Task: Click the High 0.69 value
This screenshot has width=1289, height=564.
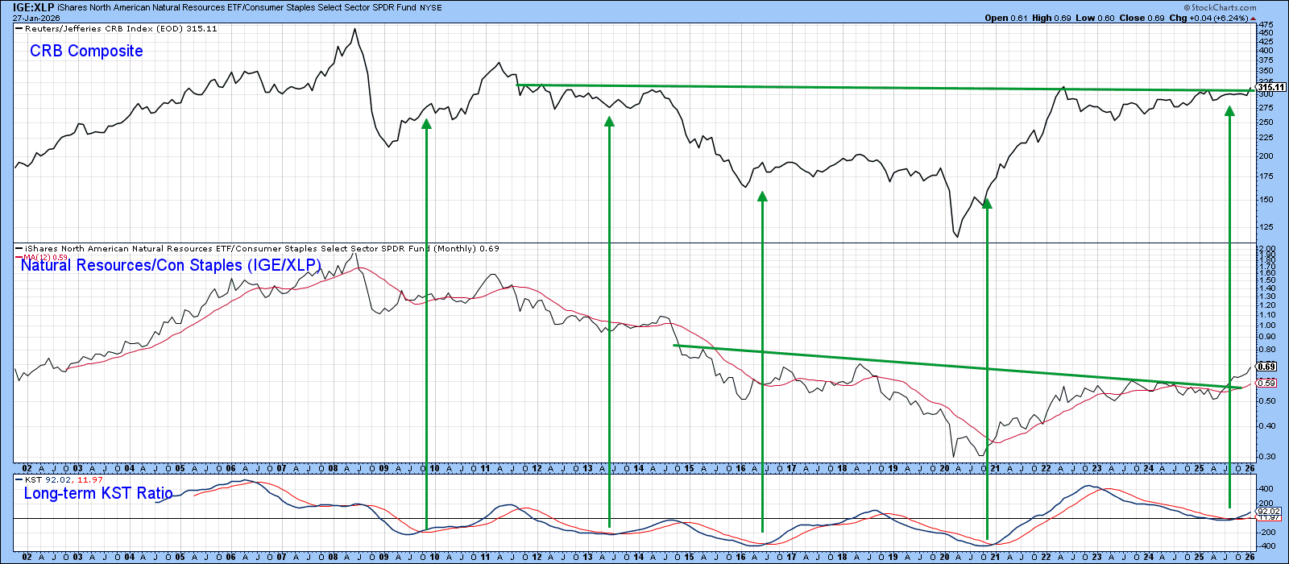Action: point(1052,18)
